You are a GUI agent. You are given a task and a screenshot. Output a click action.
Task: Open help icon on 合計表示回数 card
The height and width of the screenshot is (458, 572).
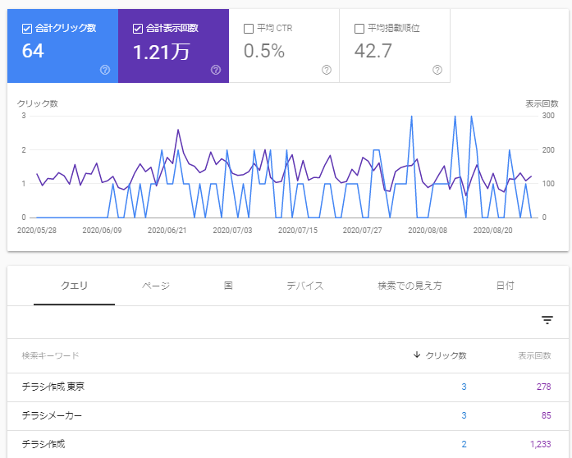coord(216,70)
